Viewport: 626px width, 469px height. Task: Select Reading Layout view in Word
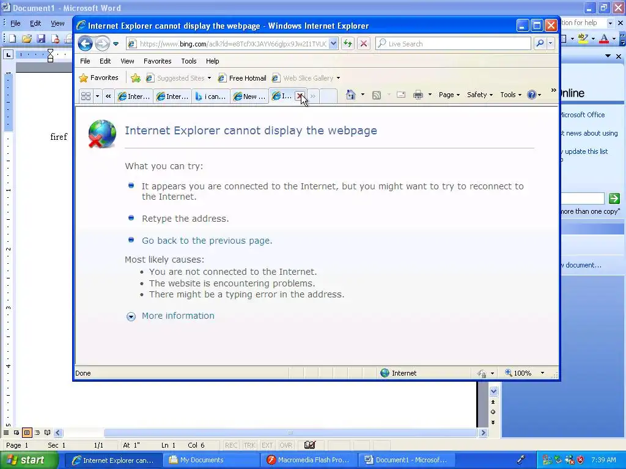[x=48, y=432]
